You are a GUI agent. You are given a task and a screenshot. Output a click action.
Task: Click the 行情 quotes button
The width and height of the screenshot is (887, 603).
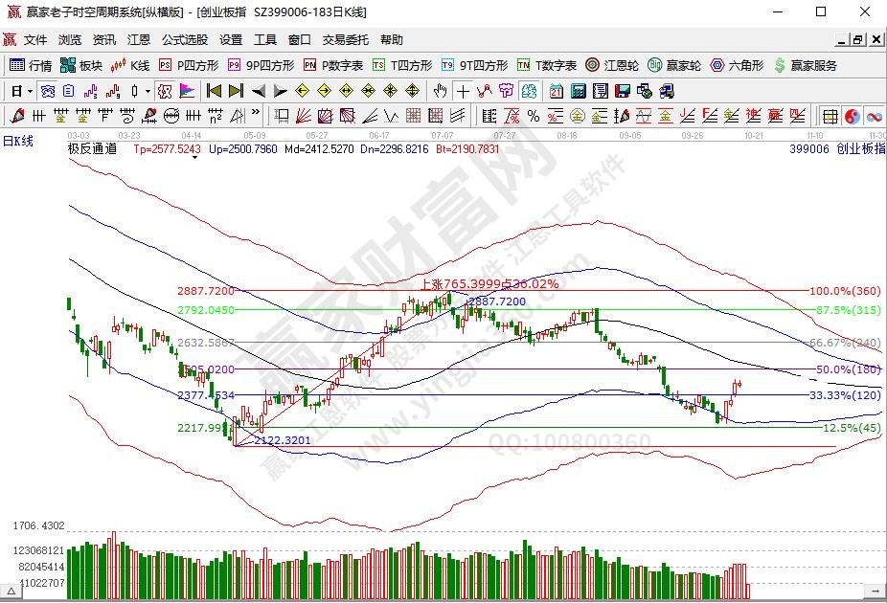pos(31,65)
